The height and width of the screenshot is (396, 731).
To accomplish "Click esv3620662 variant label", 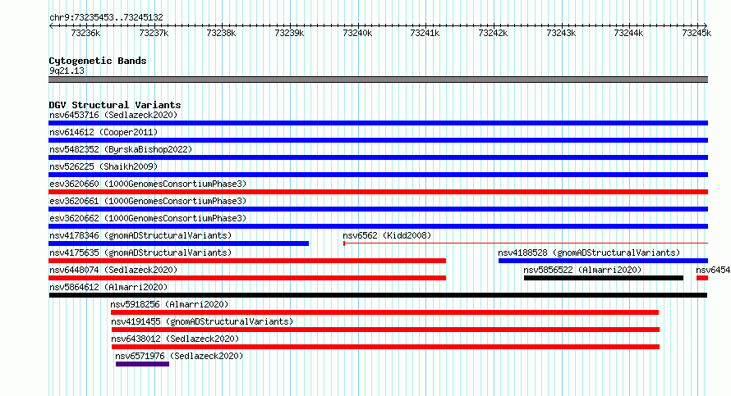I will [x=148, y=218].
